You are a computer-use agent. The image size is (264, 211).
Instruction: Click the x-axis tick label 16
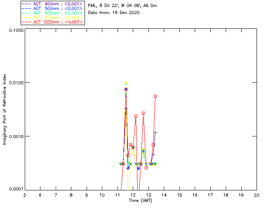click(x=195, y=195)
